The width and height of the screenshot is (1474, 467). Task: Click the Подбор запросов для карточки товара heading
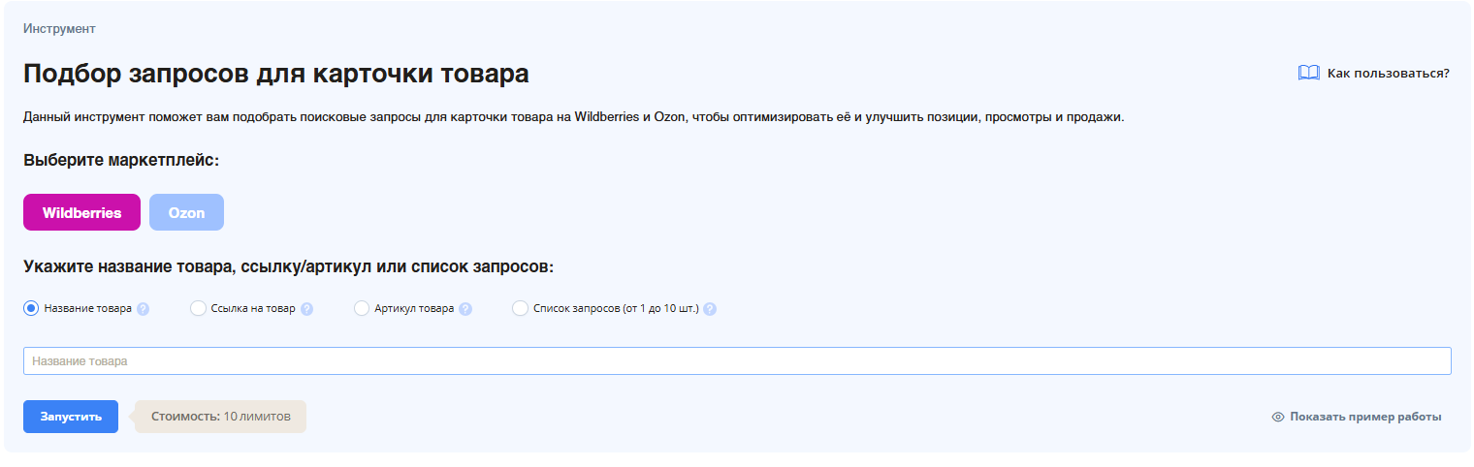pos(276,74)
